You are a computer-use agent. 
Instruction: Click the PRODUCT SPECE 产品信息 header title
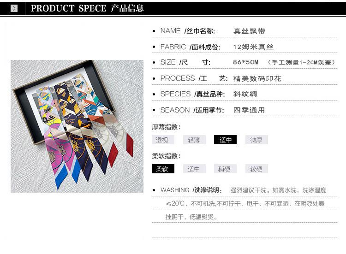coord(87,8)
